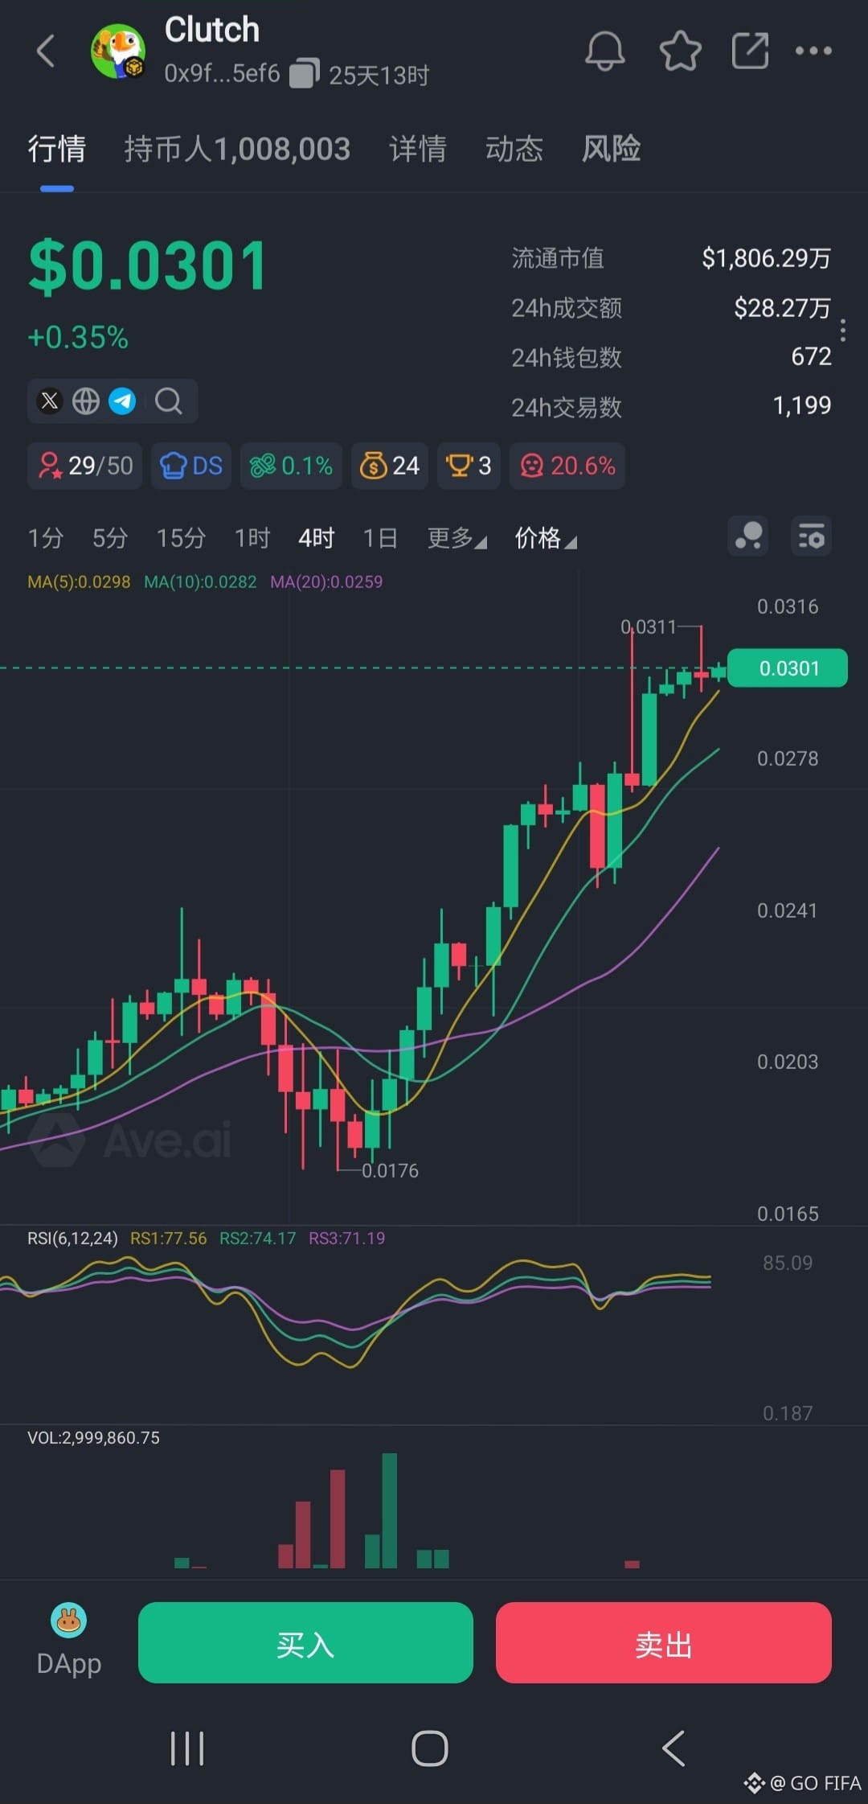Select the 1日 timeframe
Viewport: 868px width, 1804px height.
(380, 538)
